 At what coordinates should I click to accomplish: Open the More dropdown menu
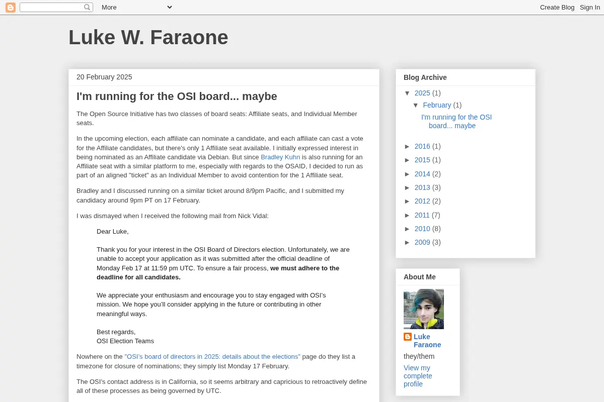pos(136,7)
